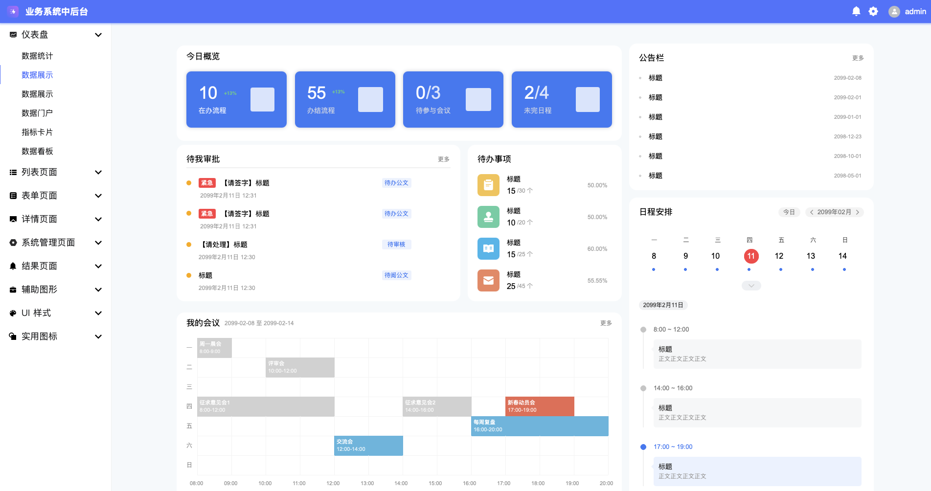The height and width of the screenshot is (491, 931).
Task: Expand the 结果页面 menu chevron
Action: (x=98, y=266)
